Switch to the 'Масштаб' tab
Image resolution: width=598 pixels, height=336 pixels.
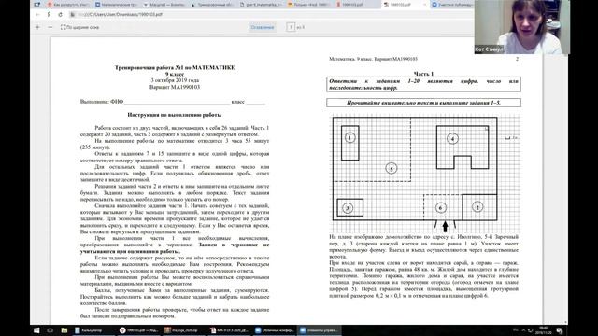point(164,5)
